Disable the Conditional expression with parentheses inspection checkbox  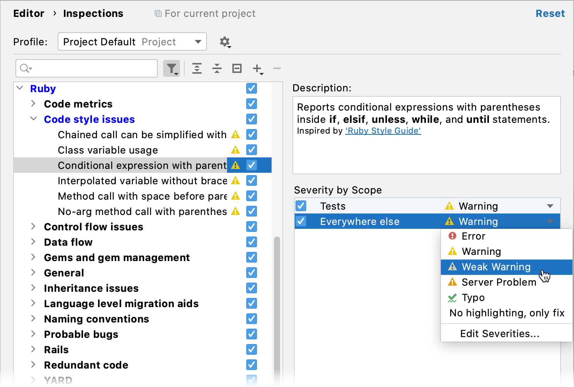point(252,165)
